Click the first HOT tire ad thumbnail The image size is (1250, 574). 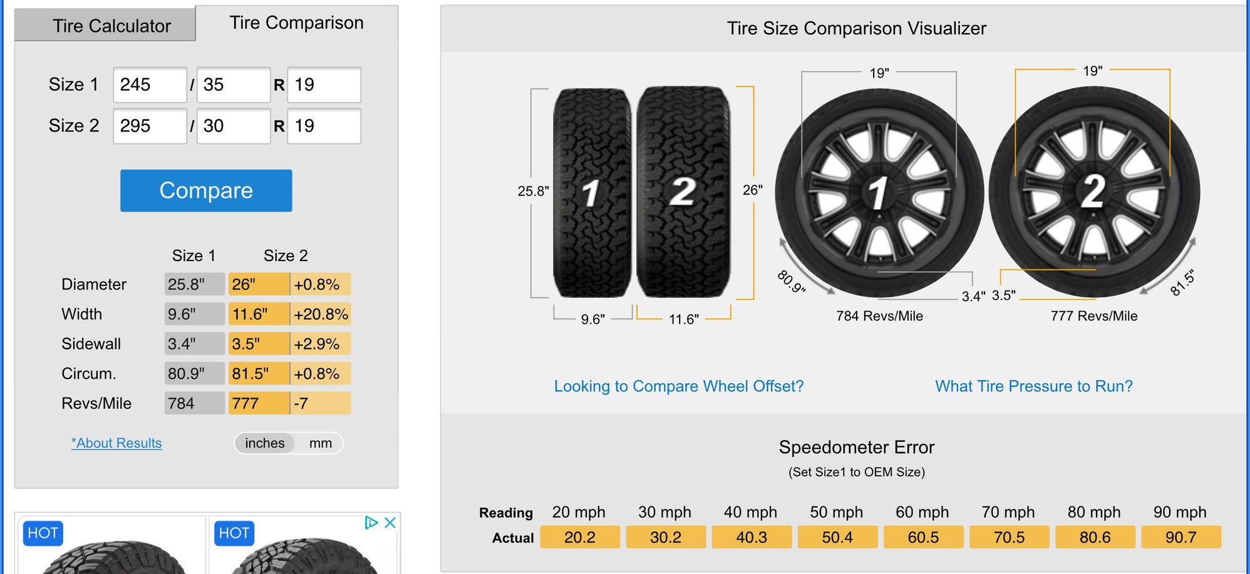point(112,545)
